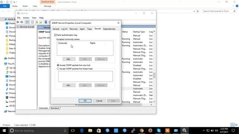
Task: Click Add under Accepted community names
Action: [69, 59]
